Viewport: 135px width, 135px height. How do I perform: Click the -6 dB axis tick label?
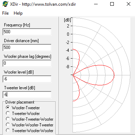click(x=67, y=59)
